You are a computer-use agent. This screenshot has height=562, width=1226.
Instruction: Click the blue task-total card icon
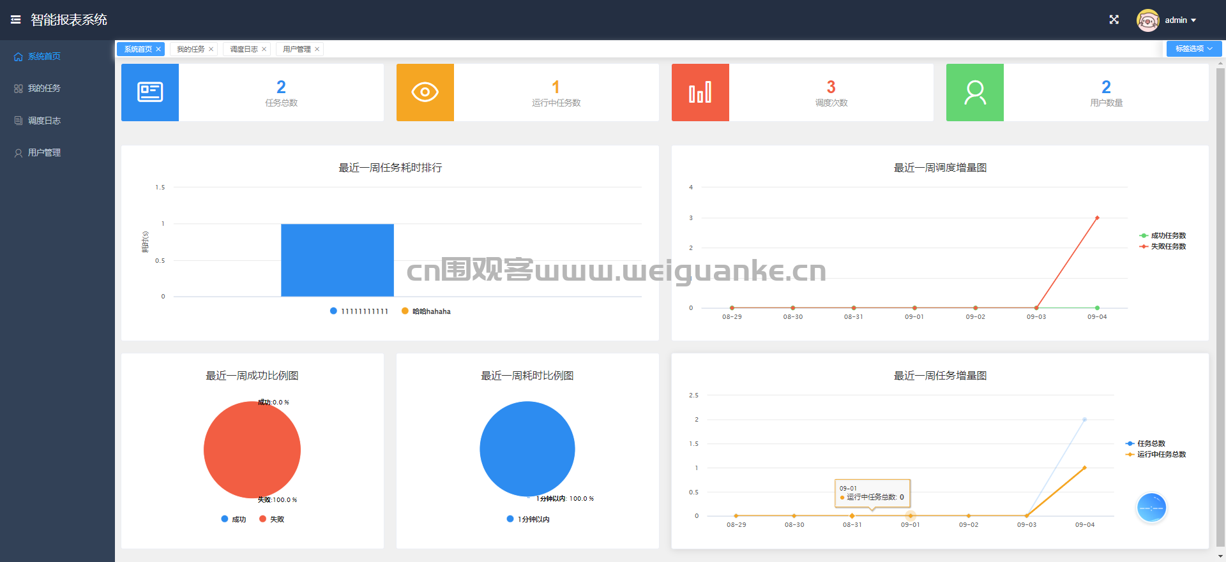tap(150, 92)
